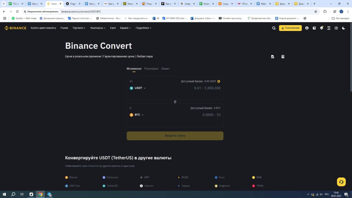Select the Мгновенно tab
This screenshot has width=352, height=198.
pyautogui.click(x=134, y=69)
